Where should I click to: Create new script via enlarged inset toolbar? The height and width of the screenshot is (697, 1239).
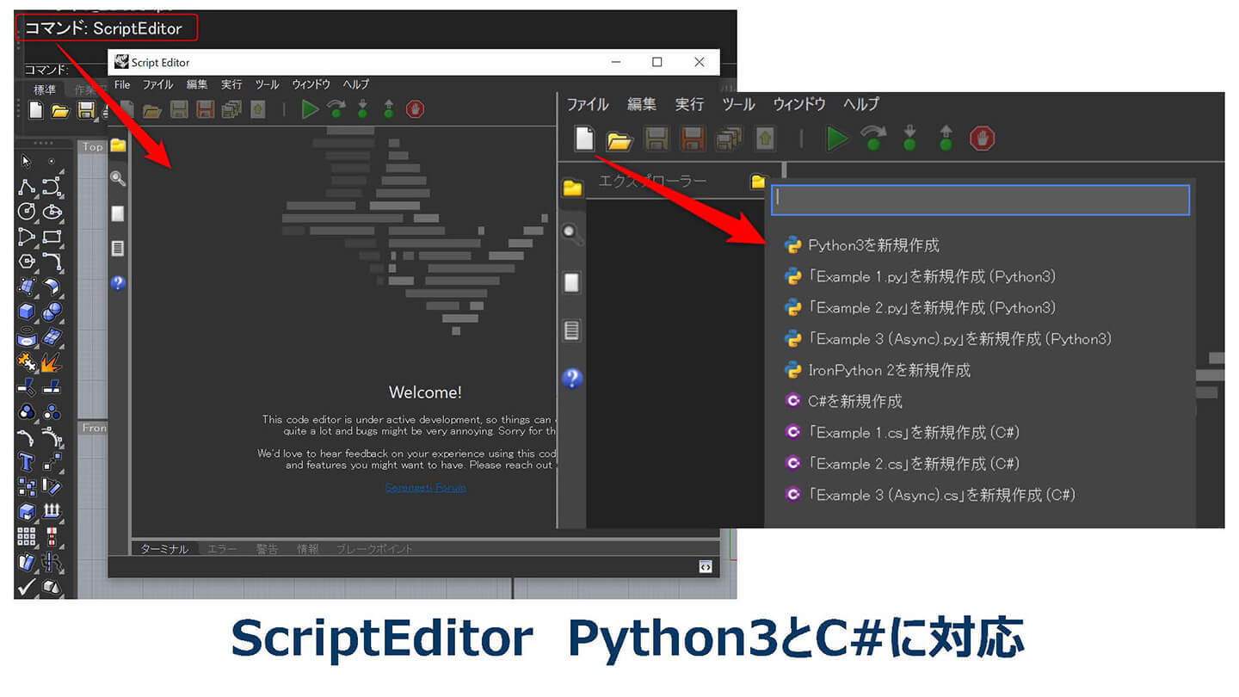pyautogui.click(x=584, y=139)
